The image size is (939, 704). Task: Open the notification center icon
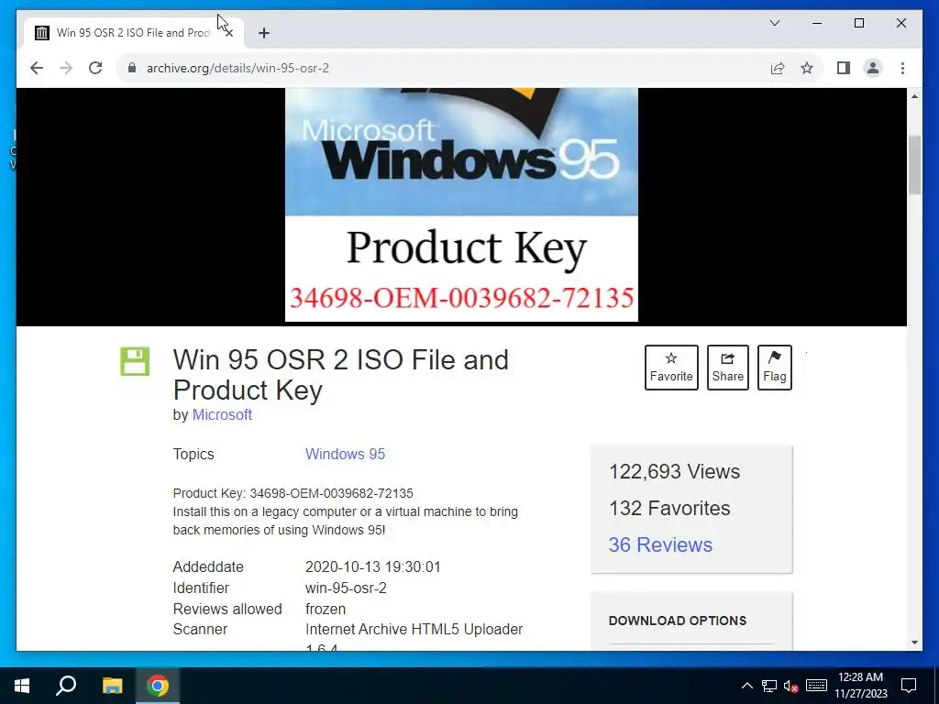(909, 686)
